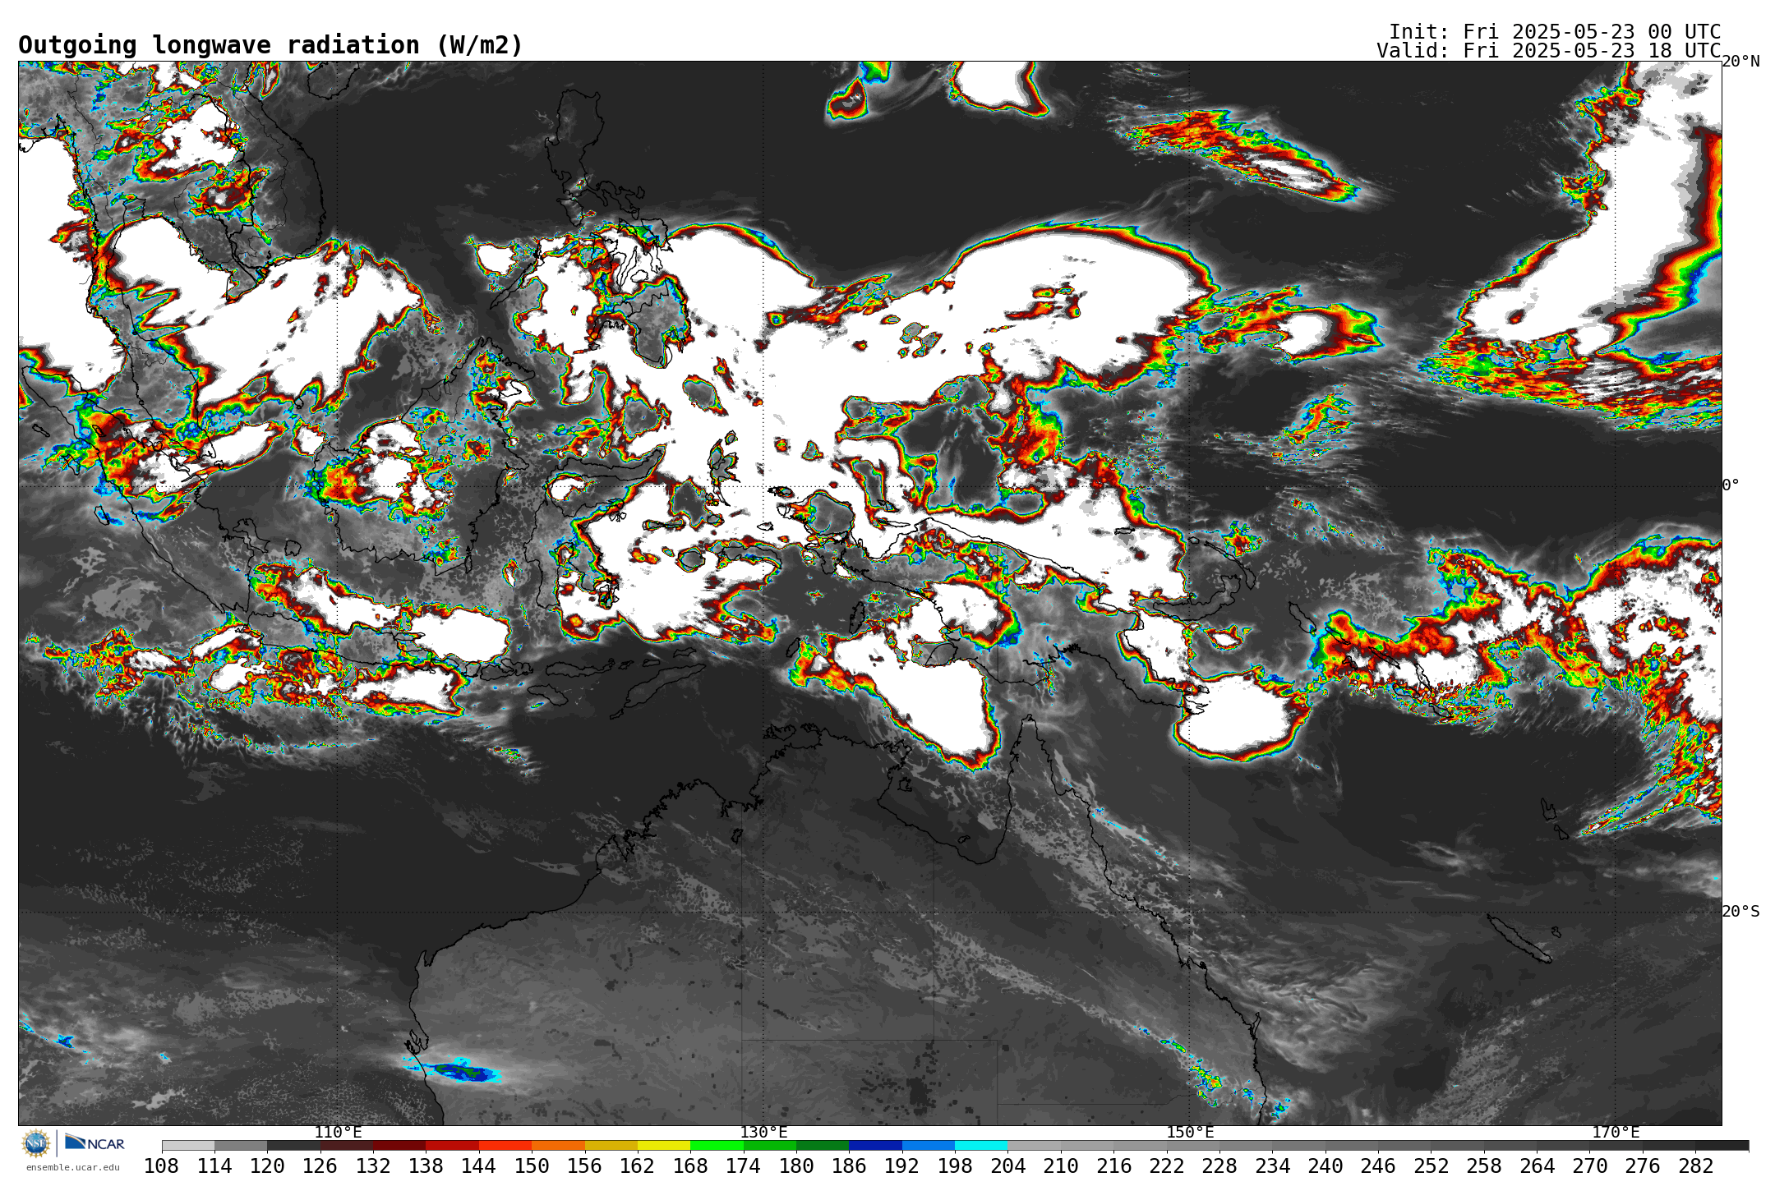Click the 130°E longitude label
The image size is (1775, 1177).
pos(763,1133)
